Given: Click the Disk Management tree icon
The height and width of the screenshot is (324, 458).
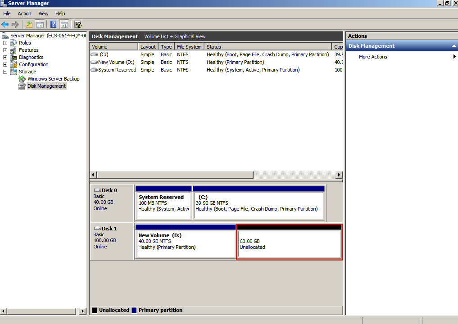Looking at the screenshot, I should (22, 86).
